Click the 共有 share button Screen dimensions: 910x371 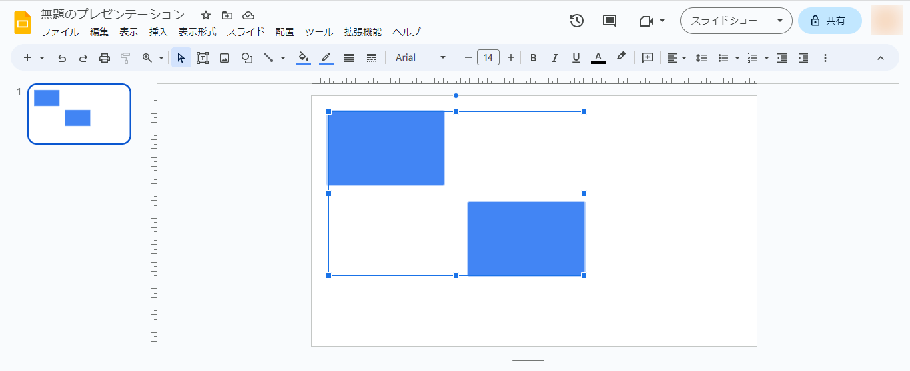click(829, 21)
